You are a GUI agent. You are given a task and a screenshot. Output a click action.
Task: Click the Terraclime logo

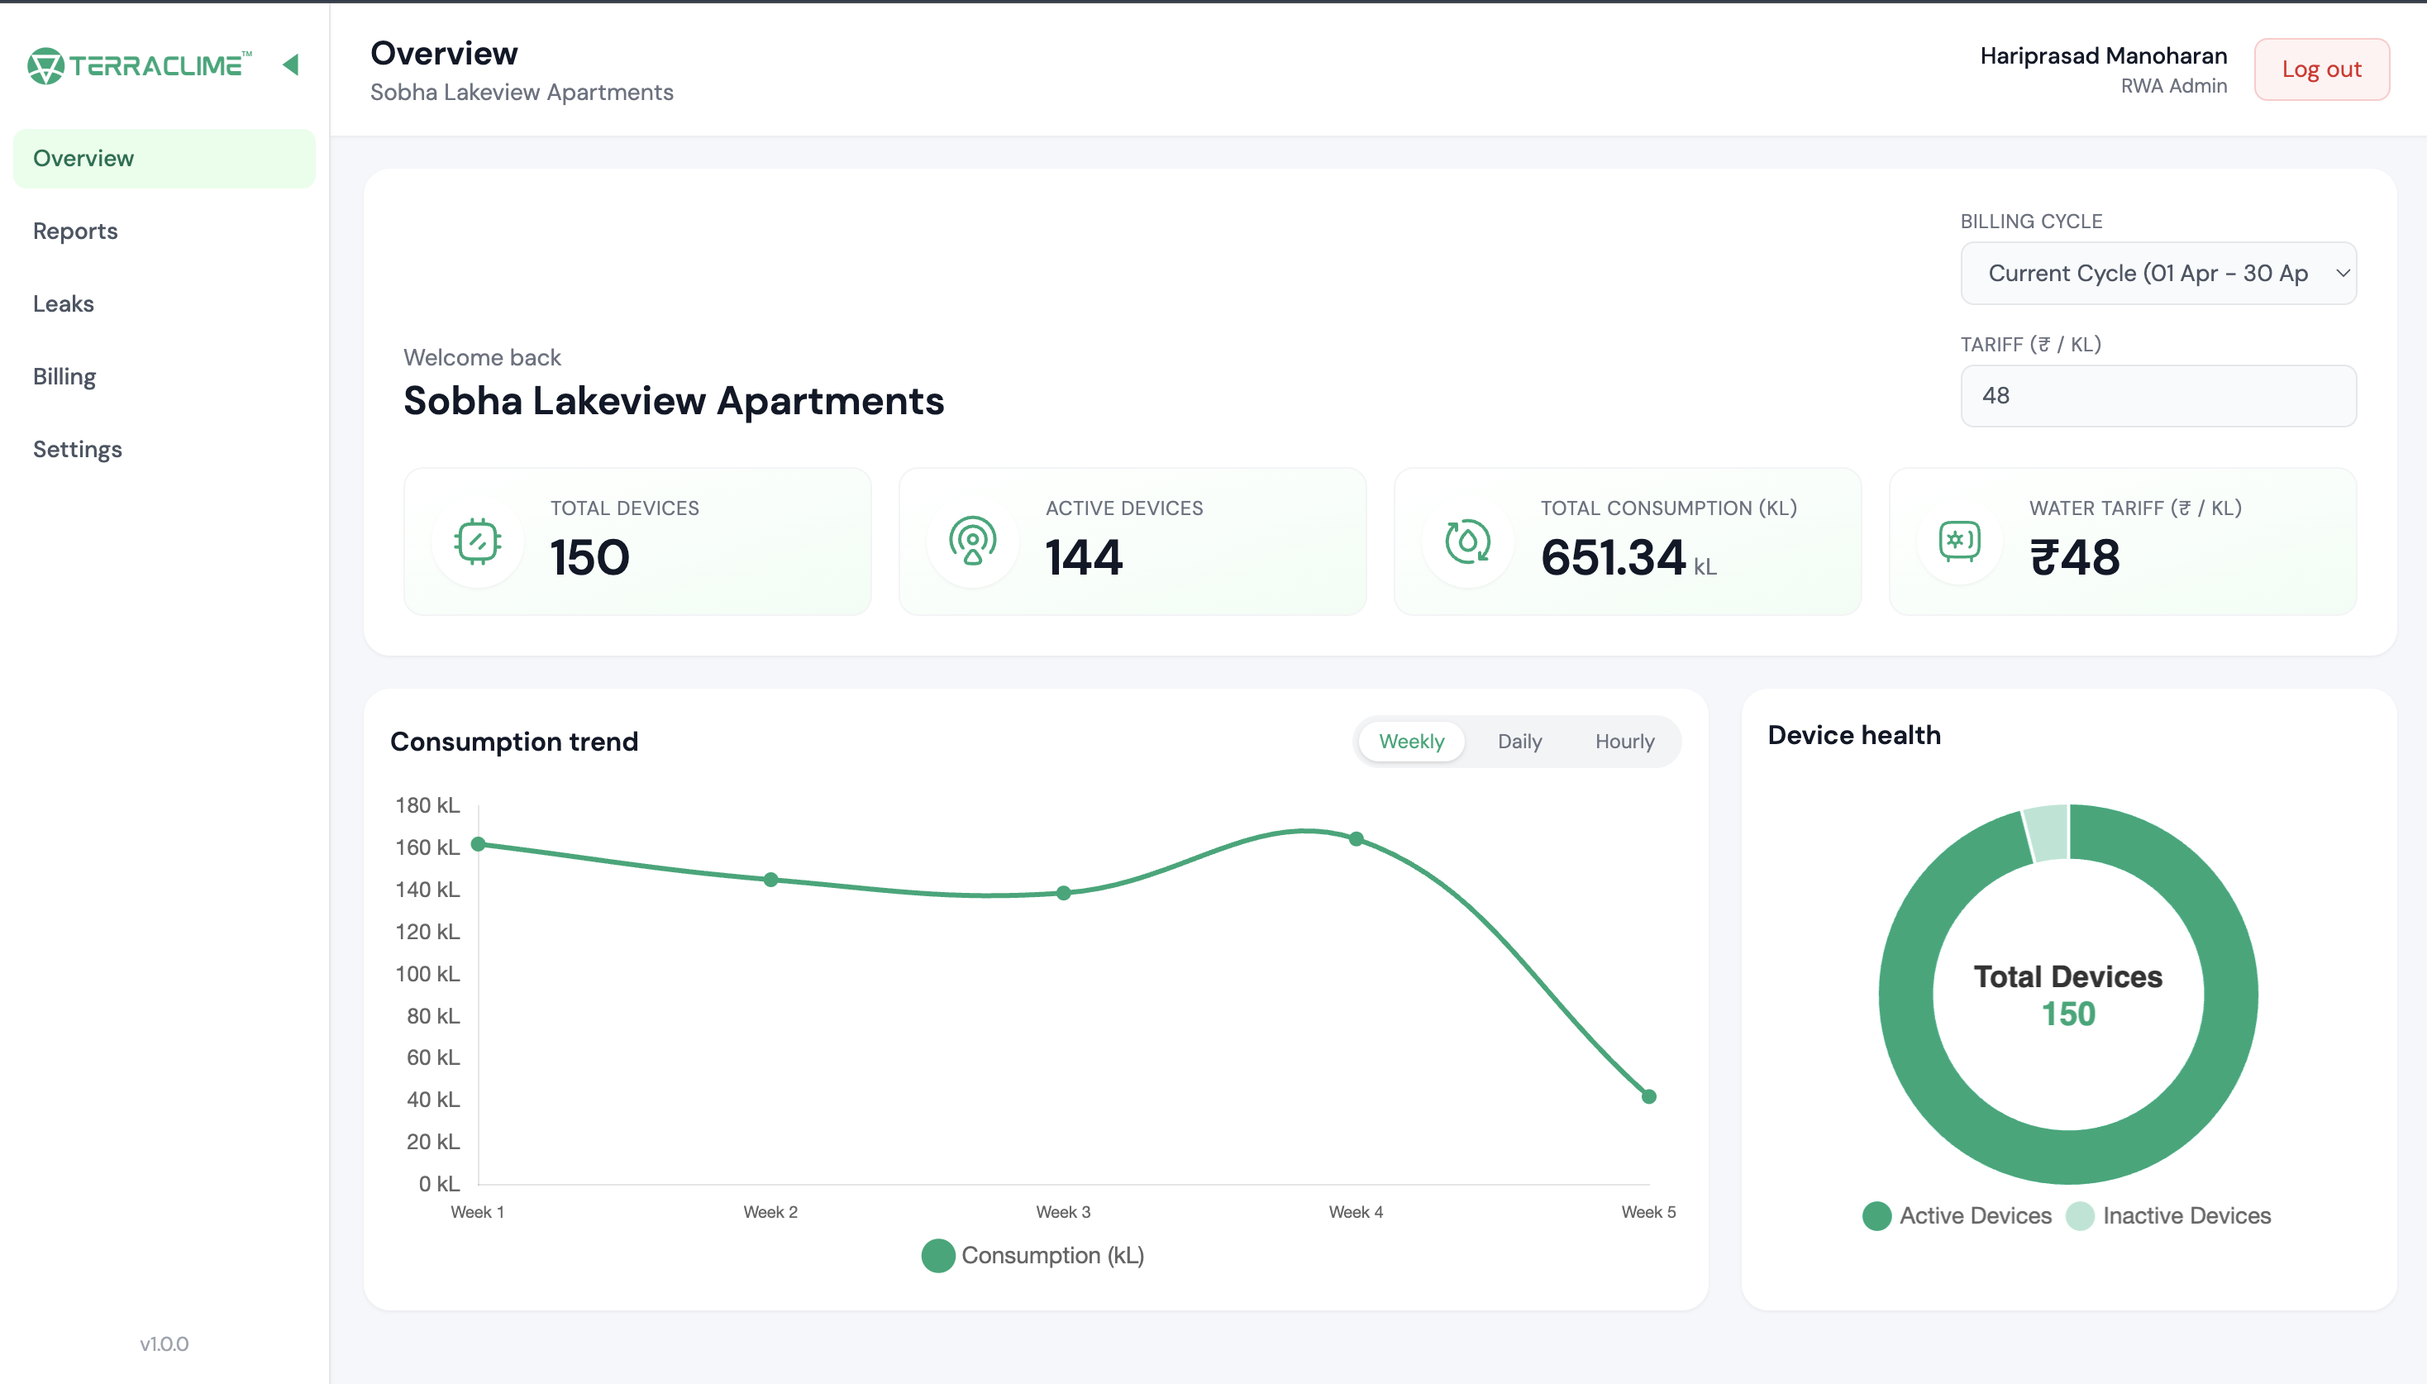point(140,65)
